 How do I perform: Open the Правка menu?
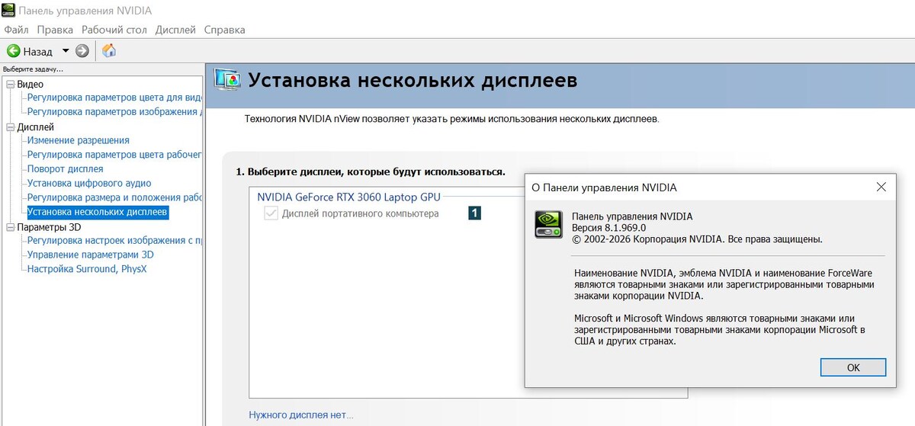55,30
